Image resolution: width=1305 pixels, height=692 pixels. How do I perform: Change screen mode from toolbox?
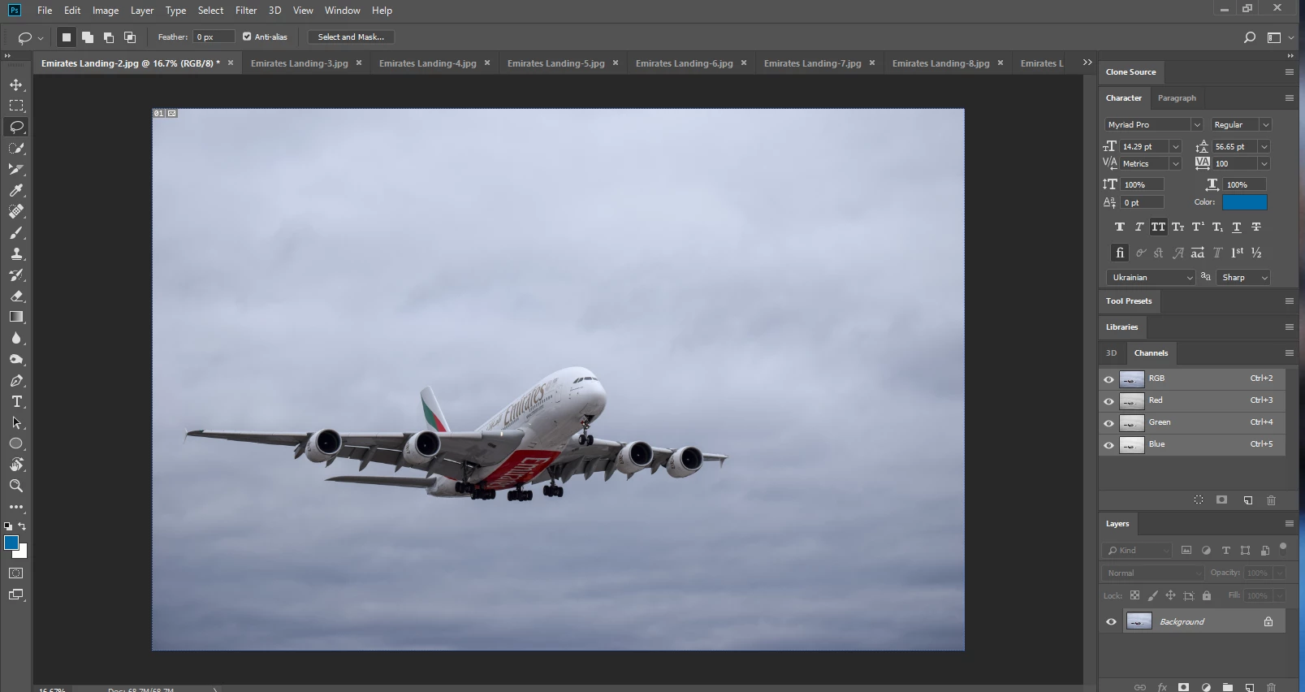16,595
